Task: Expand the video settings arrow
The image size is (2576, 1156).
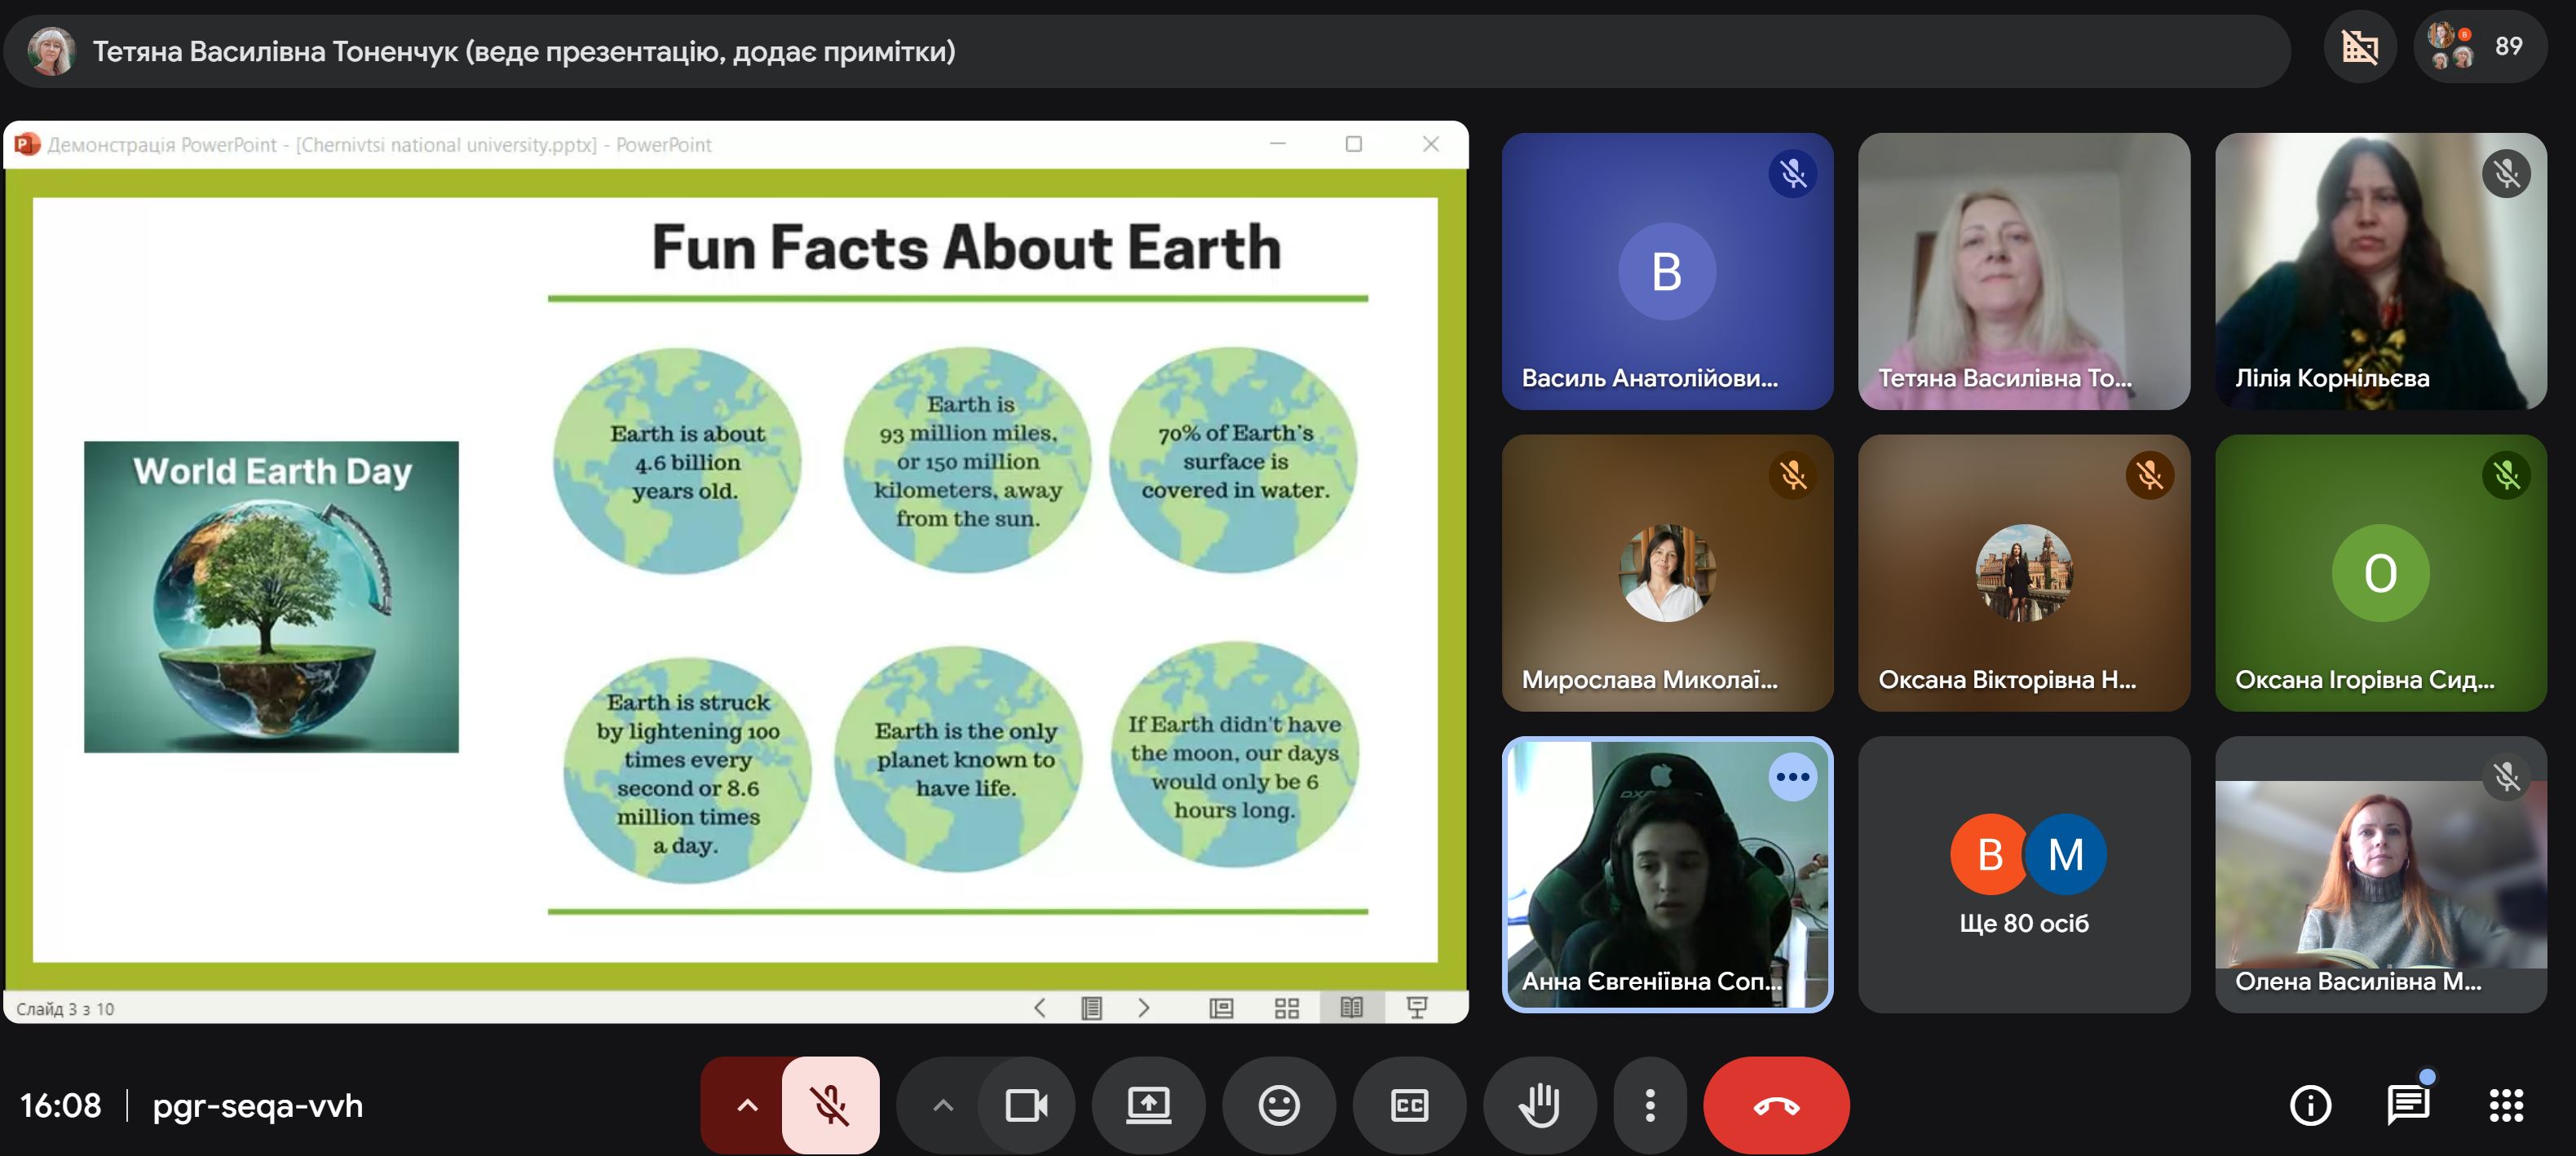Action: coord(942,1105)
